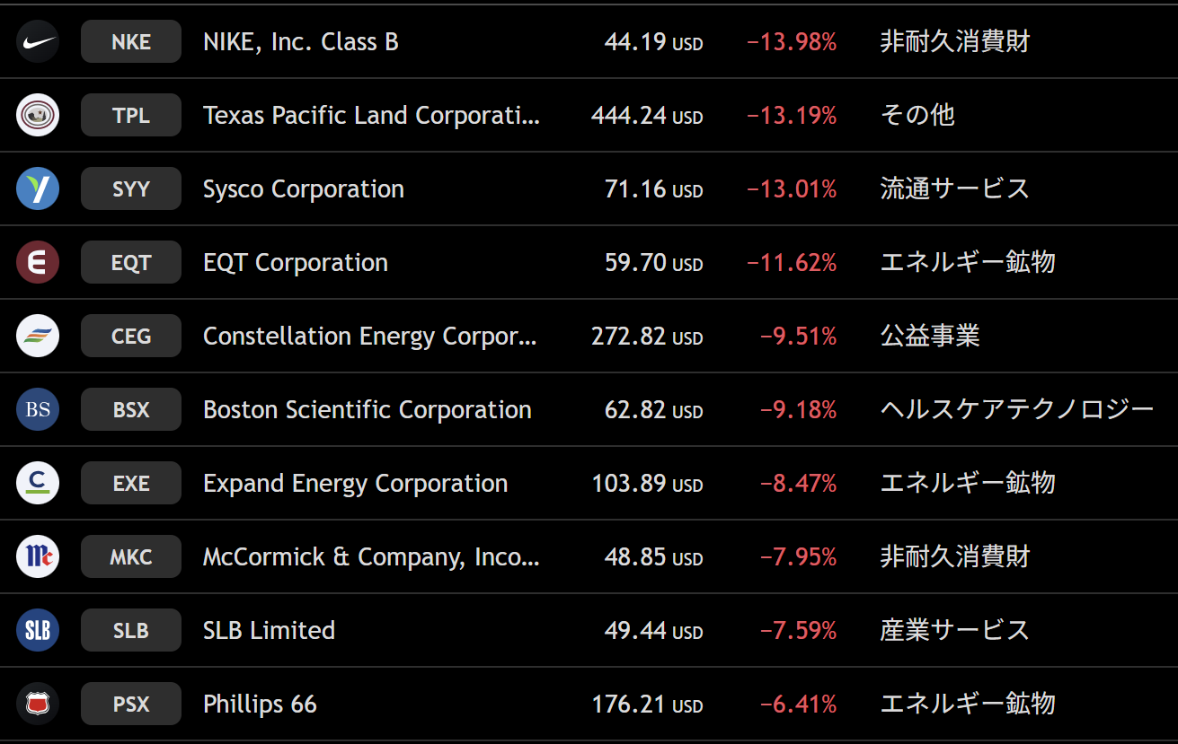1178x744 pixels.
Task: Click the Phillips 66 shield logo
Action: [38, 705]
